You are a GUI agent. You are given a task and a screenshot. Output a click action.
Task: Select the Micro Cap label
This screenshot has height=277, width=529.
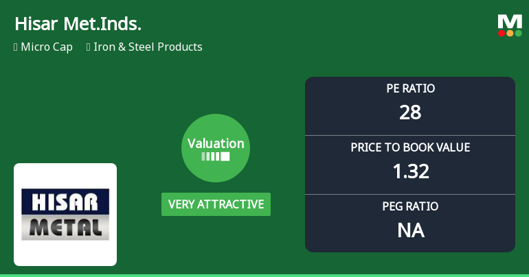click(x=47, y=47)
